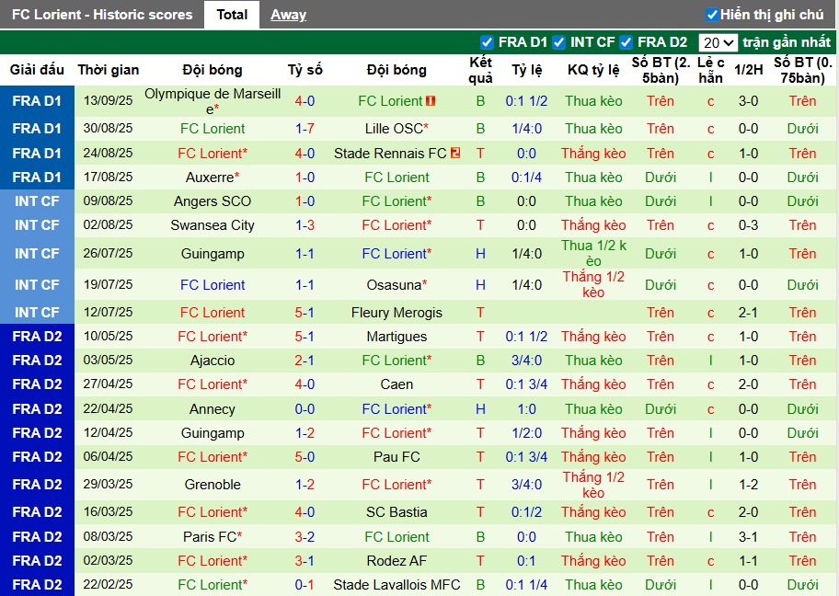This screenshot has height=596, width=839.
Task: Click the Ajaccio team name
Action: [x=212, y=360]
